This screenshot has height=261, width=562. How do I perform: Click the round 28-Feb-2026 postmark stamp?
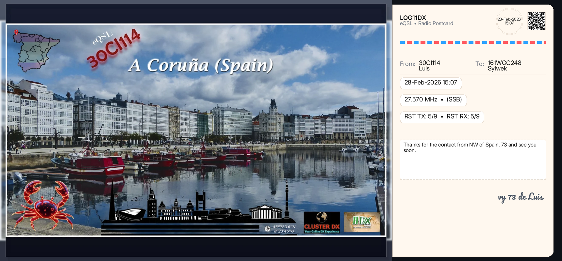coord(509,21)
